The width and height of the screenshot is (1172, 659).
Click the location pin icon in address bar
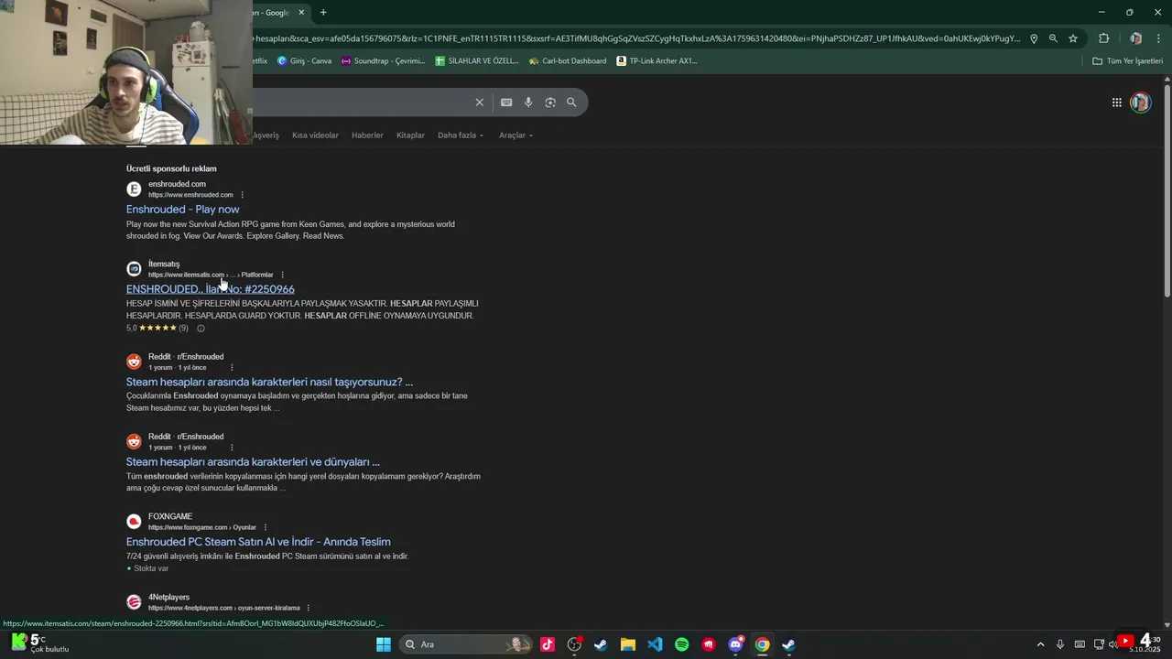(1034, 38)
